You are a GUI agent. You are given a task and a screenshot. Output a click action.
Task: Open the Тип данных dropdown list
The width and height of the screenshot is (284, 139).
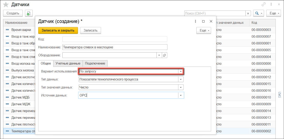(181, 79)
